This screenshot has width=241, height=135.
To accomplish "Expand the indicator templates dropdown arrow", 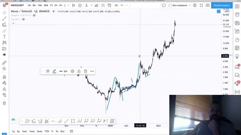I will (91, 5).
